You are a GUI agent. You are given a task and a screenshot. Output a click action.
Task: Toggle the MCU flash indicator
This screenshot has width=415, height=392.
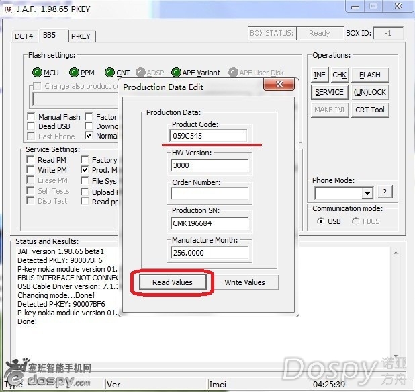coord(38,73)
